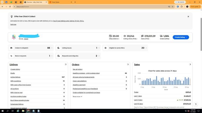Open the Listings heading link
This screenshot has height=113, width=202.
click(x=14, y=65)
